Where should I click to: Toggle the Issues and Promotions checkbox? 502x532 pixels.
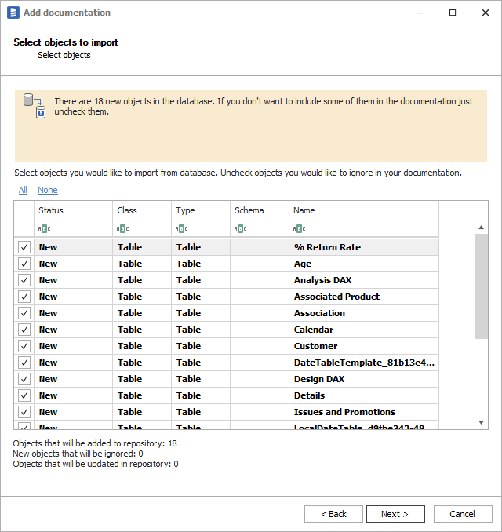tap(24, 412)
